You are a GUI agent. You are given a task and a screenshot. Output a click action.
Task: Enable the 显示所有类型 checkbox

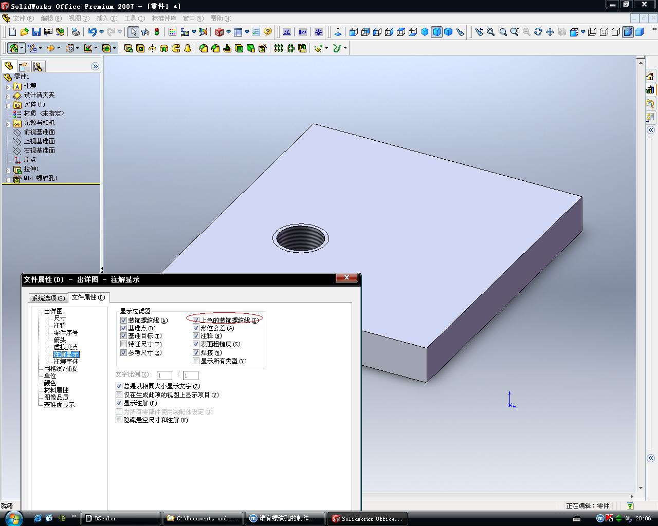(x=196, y=361)
